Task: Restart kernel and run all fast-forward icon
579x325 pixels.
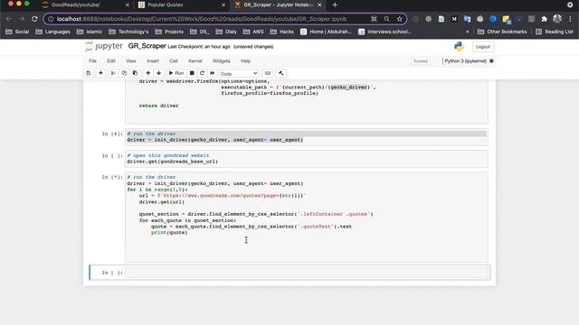Action: 213,73
